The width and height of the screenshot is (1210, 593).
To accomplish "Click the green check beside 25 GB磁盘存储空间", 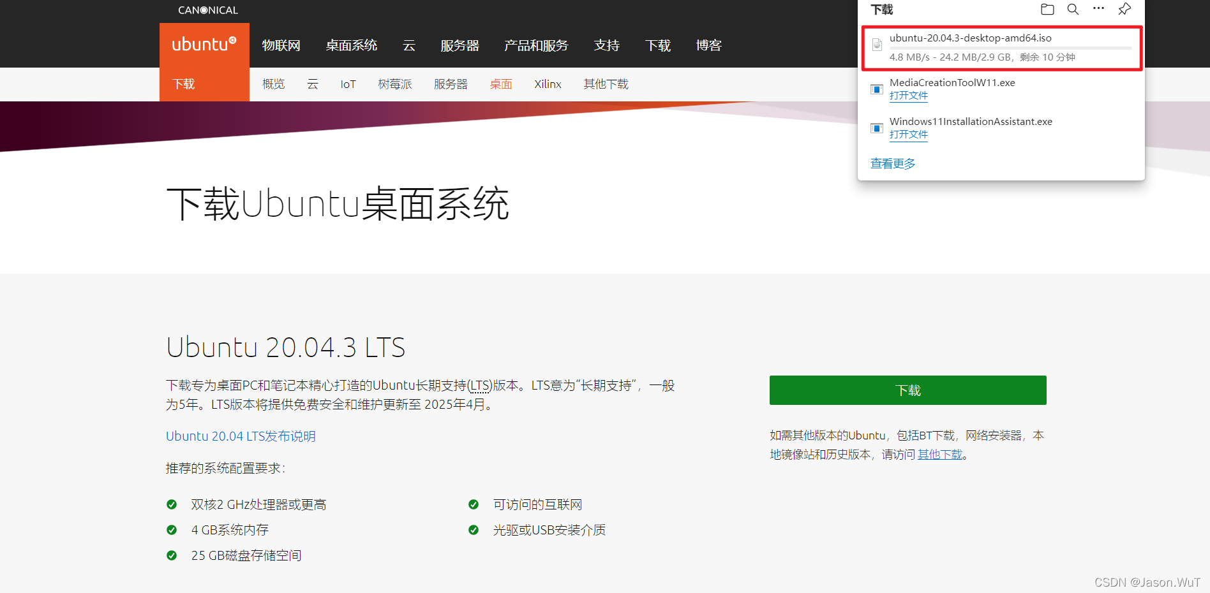I will 172,555.
